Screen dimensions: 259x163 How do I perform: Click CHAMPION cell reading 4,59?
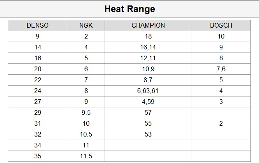148,102
